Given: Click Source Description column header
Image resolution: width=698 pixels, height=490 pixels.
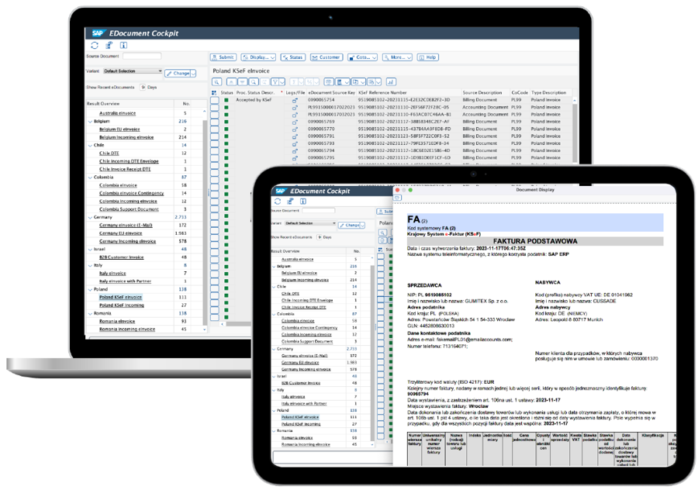Looking at the screenshot, I should pyautogui.click(x=482, y=92).
